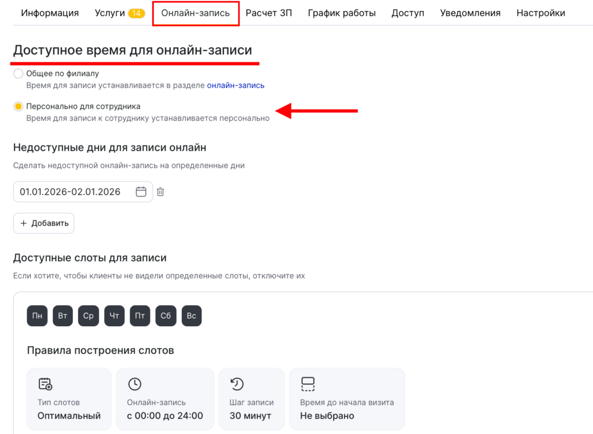Select the 'Общее по филиалу' radio option

[x=18, y=74]
